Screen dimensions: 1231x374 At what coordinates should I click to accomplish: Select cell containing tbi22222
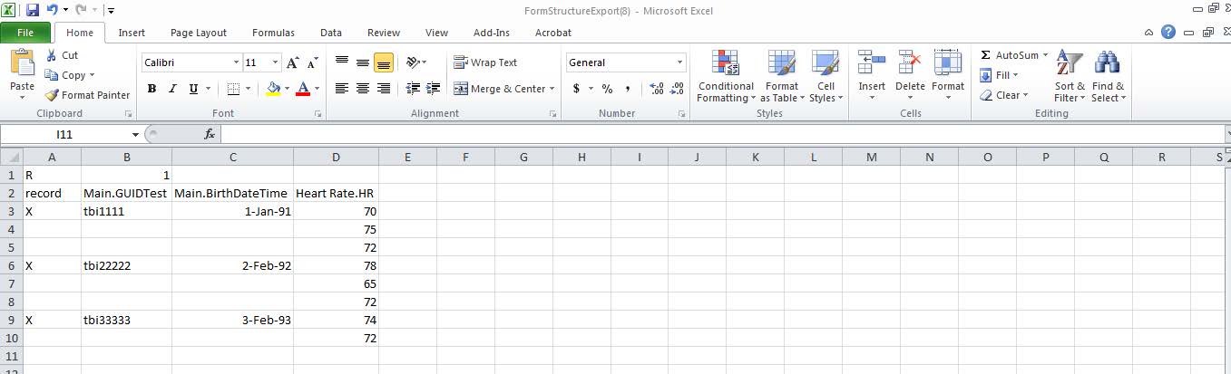126,265
